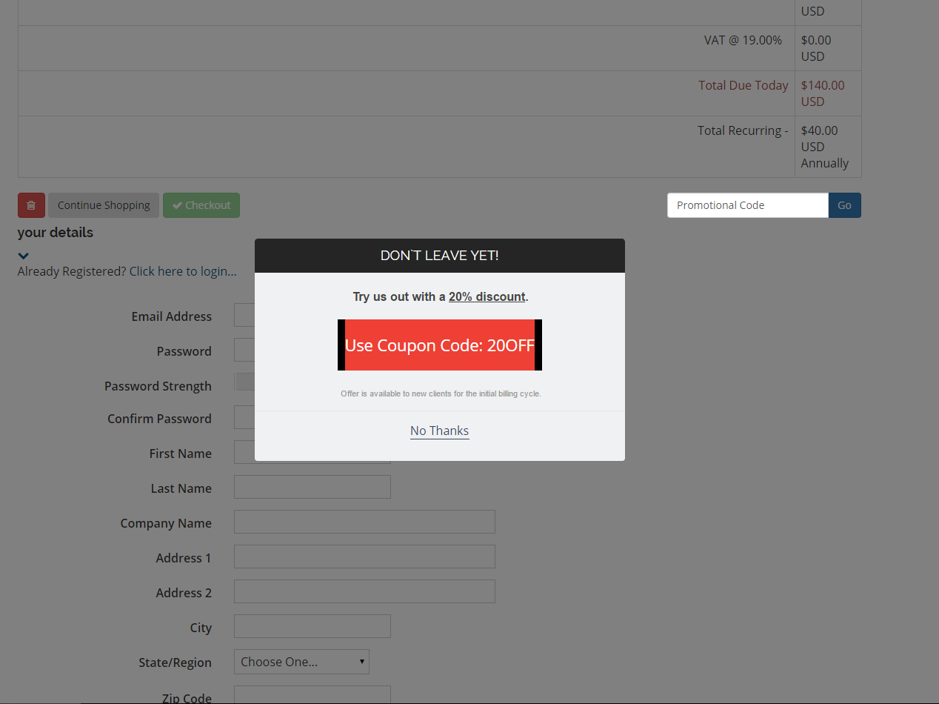Click the Password Strength meter bar

pyautogui.click(x=244, y=382)
